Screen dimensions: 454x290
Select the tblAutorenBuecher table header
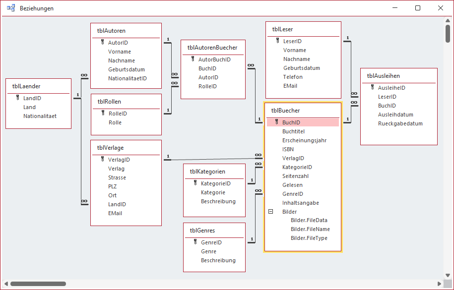212,48
